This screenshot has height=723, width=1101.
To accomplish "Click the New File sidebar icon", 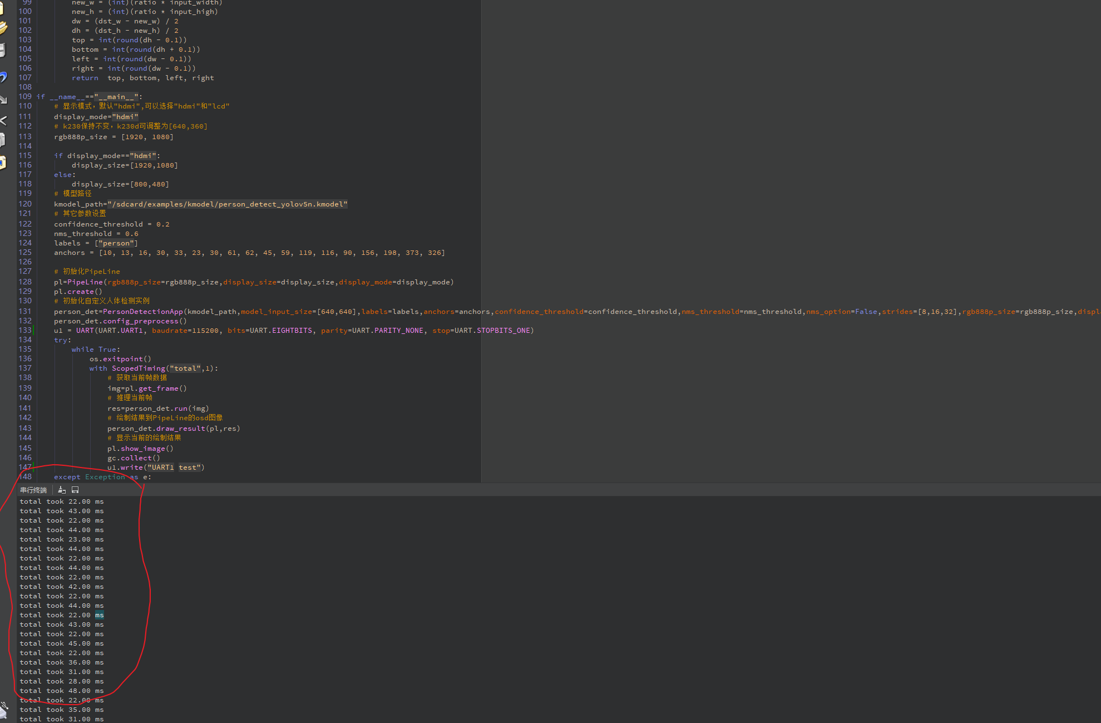I will 2,8.
